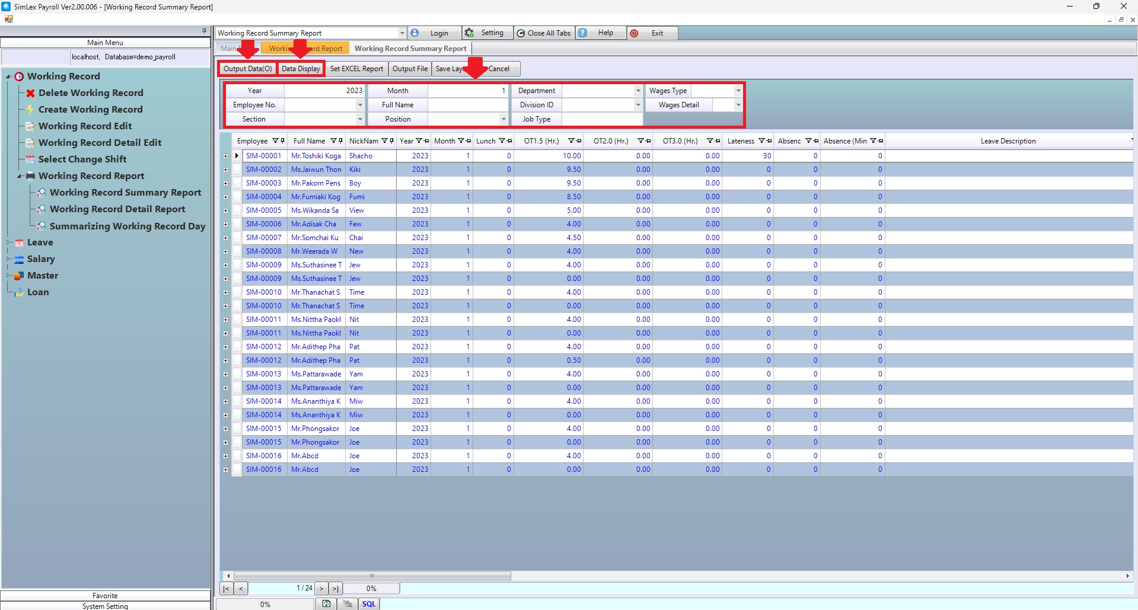Click the Salary bank icon in tree
Screen dimensions: 1138x610
[19, 259]
